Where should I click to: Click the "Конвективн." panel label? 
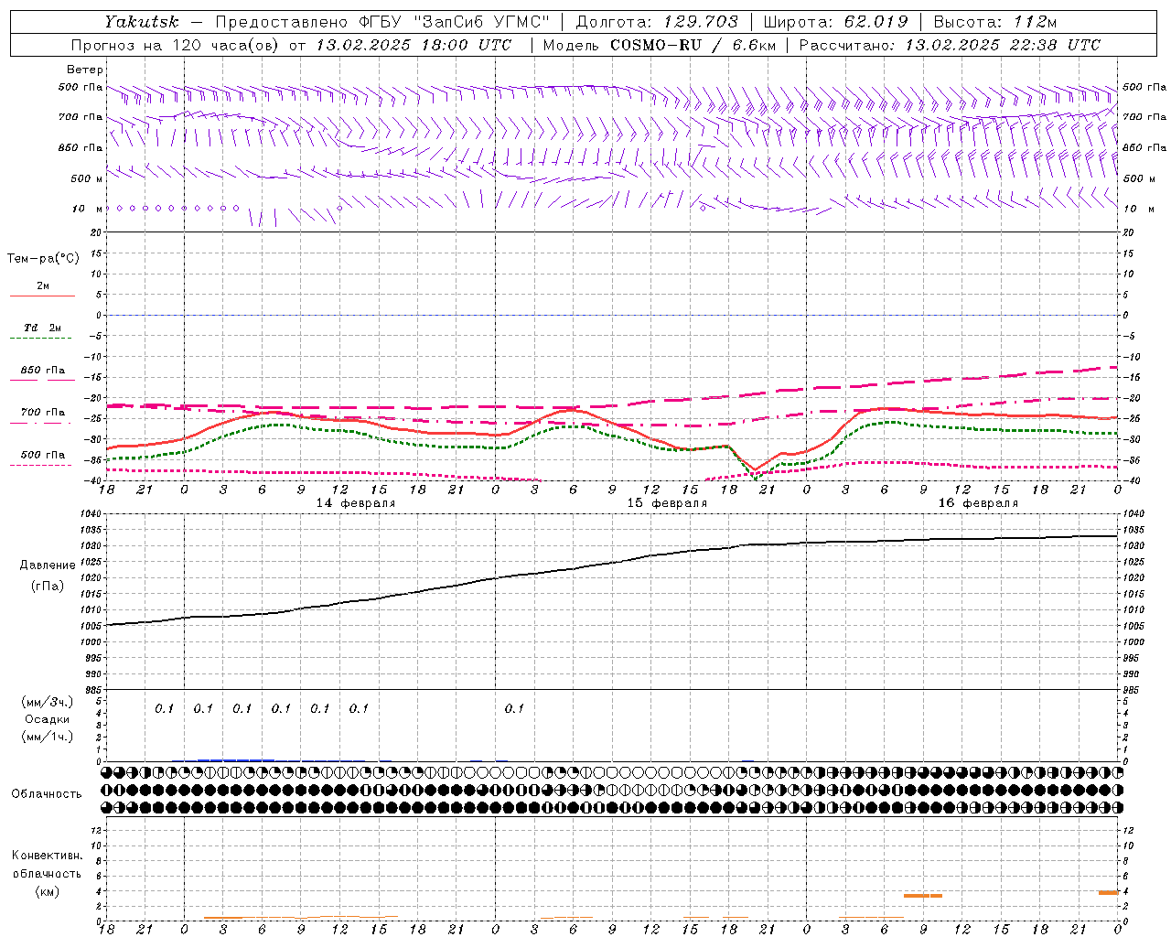tap(48, 856)
